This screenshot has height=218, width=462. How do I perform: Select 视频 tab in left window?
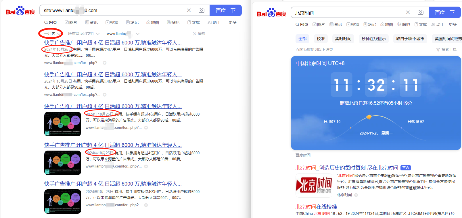pyautogui.click(x=112, y=22)
